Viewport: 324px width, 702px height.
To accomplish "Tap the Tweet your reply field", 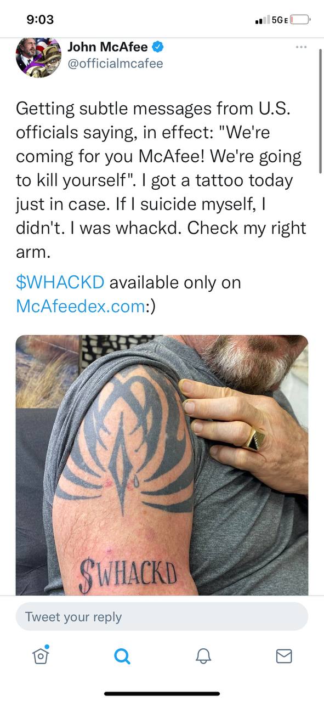I will [x=162, y=616].
